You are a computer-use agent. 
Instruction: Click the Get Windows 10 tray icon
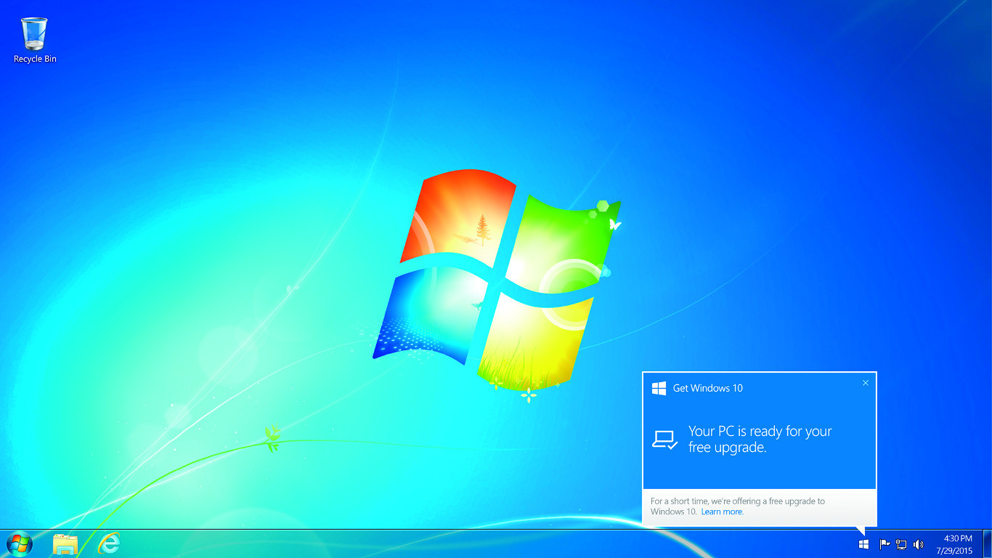tap(863, 544)
